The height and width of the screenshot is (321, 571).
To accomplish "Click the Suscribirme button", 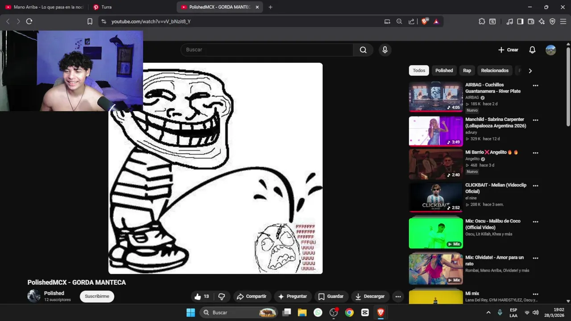I will coord(97,296).
